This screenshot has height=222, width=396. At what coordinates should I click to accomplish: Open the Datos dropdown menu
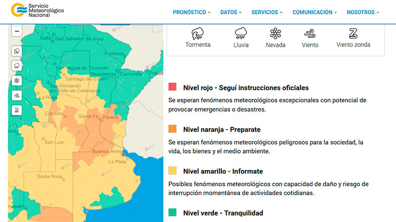pyautogui.click(x=231, y=12)
